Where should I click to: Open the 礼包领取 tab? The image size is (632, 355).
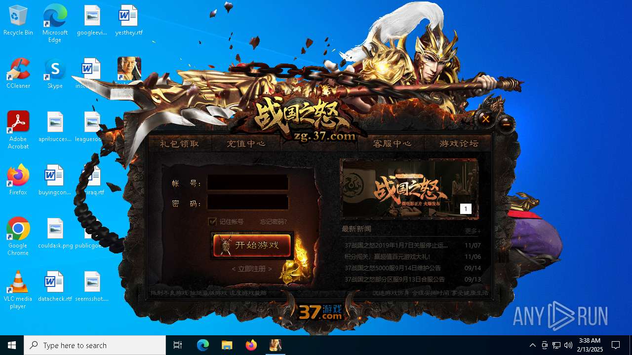pos(179,143)
